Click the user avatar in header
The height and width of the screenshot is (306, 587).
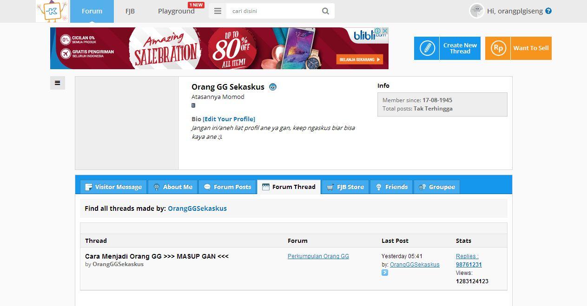click(477, 11)
